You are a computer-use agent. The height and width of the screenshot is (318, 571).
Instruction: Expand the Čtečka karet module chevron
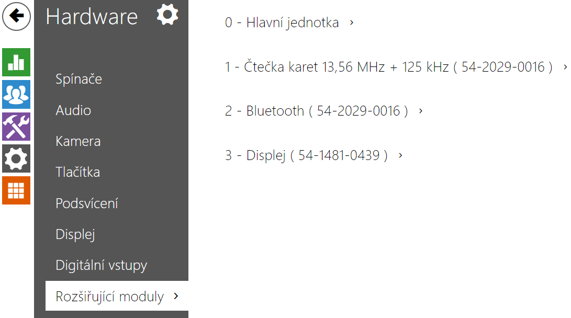pyautogui.click(x=565, y=67)
